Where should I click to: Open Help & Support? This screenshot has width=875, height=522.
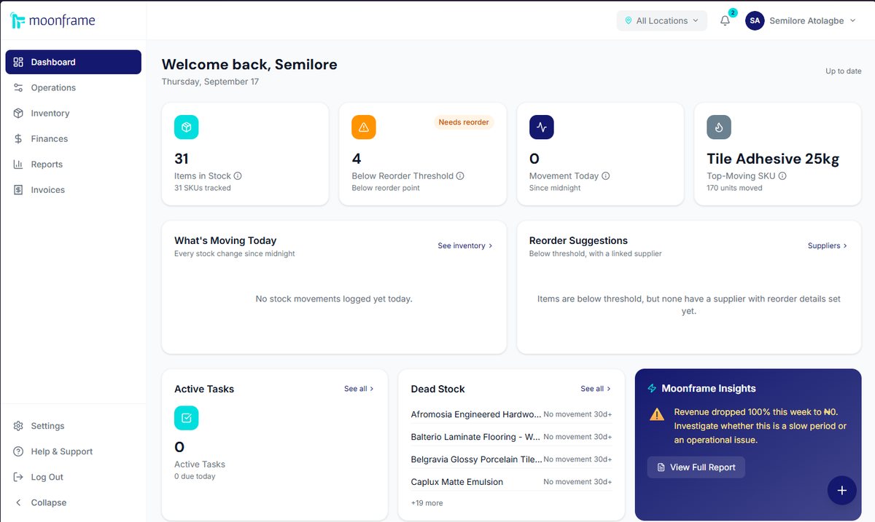(x=73, y=451)
